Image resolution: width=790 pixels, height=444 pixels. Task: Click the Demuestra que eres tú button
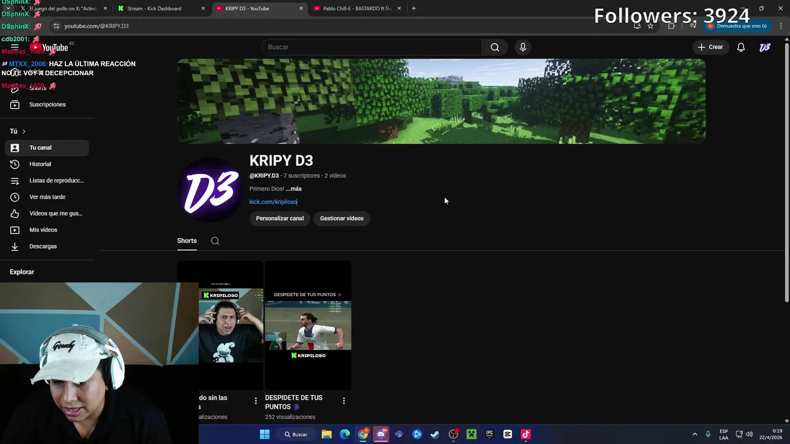pos(738,26)
